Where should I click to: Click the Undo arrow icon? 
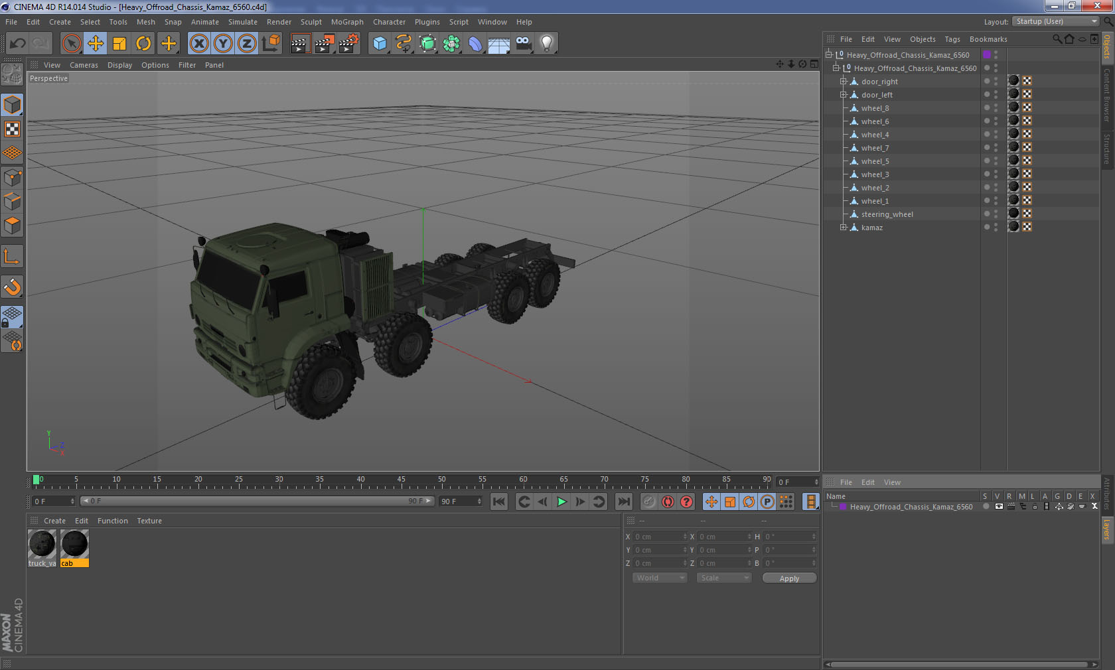[18, 44]
